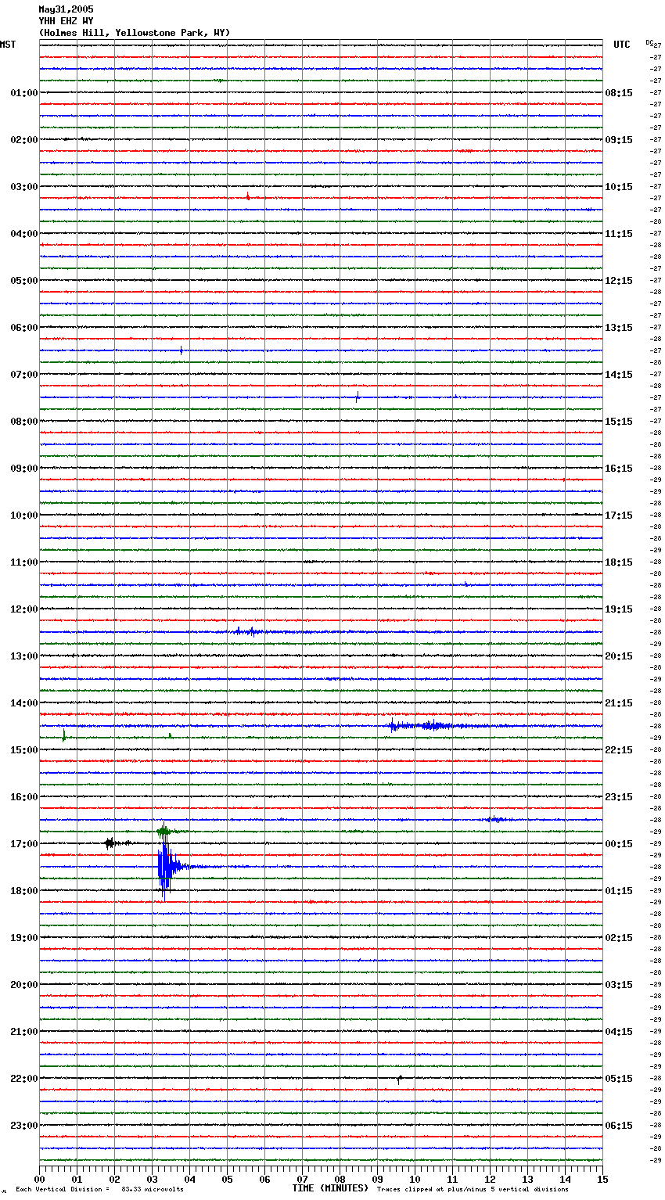This screenshot has width=665, height=1200.
Task: Click the small blue event on the 16:30 trace
Action: [494, 820]
